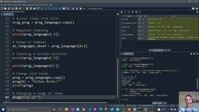Import data in Variable explorer
This screenshot has height=112, width=199.
[122, 12]
